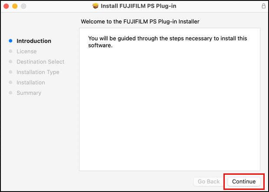
Task: Click the package icon in the title bar
Action: 96,6
